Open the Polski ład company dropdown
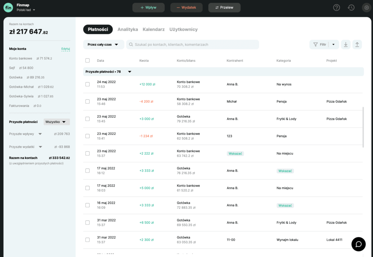 tap(26, 10)
